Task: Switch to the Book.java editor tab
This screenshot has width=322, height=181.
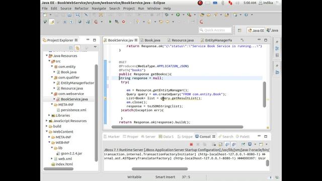Action: [150, 40]
